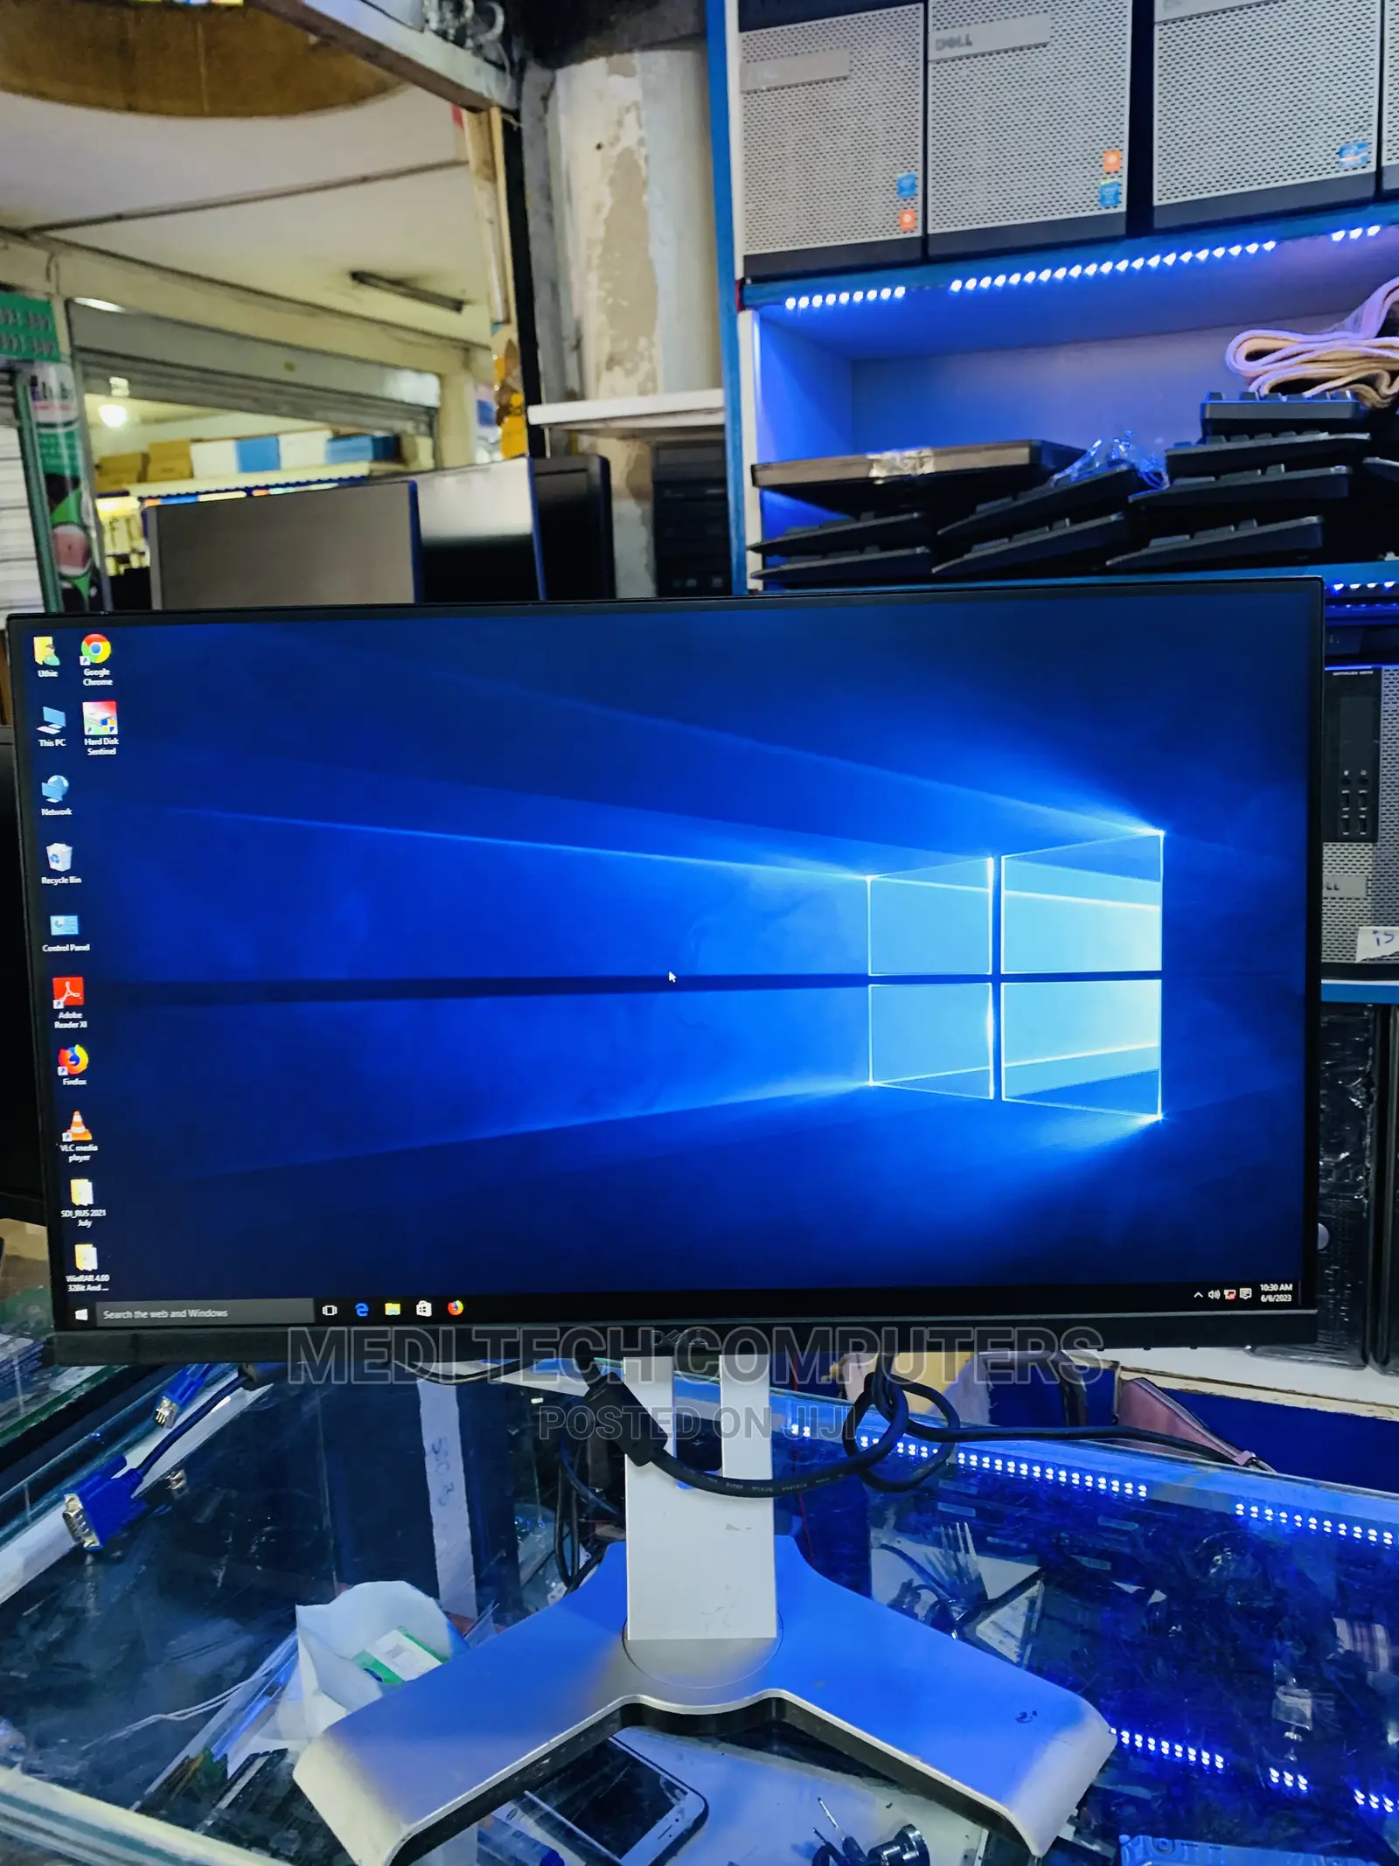Open the Recycle Bin icon
This screenshot has width=1399, height=1866.
[x=60, y=864]
